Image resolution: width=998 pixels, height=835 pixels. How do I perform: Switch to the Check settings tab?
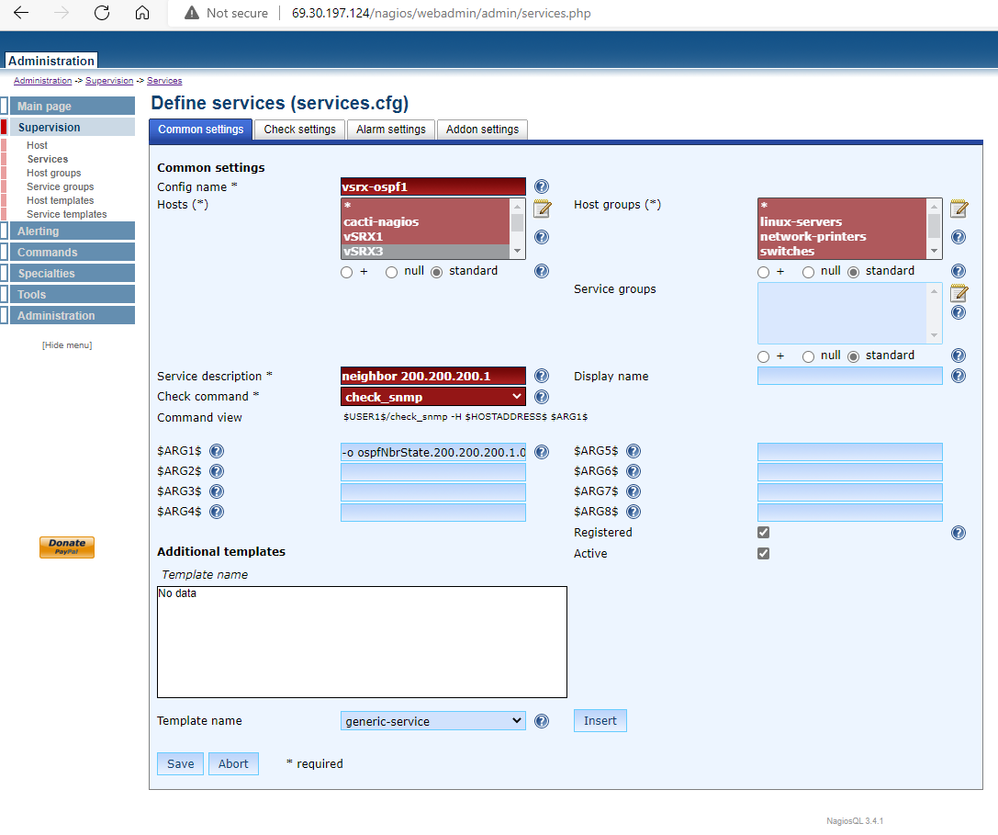[299, 130]
